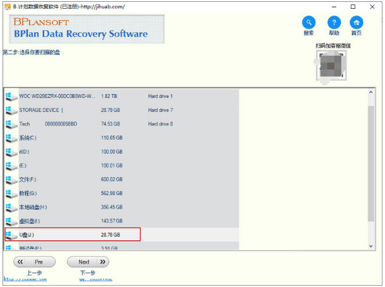The image size is (385, 287).
Task: Open Help (帮助) question mark icon
Action: pyautogui.click(x=334, y=23)
